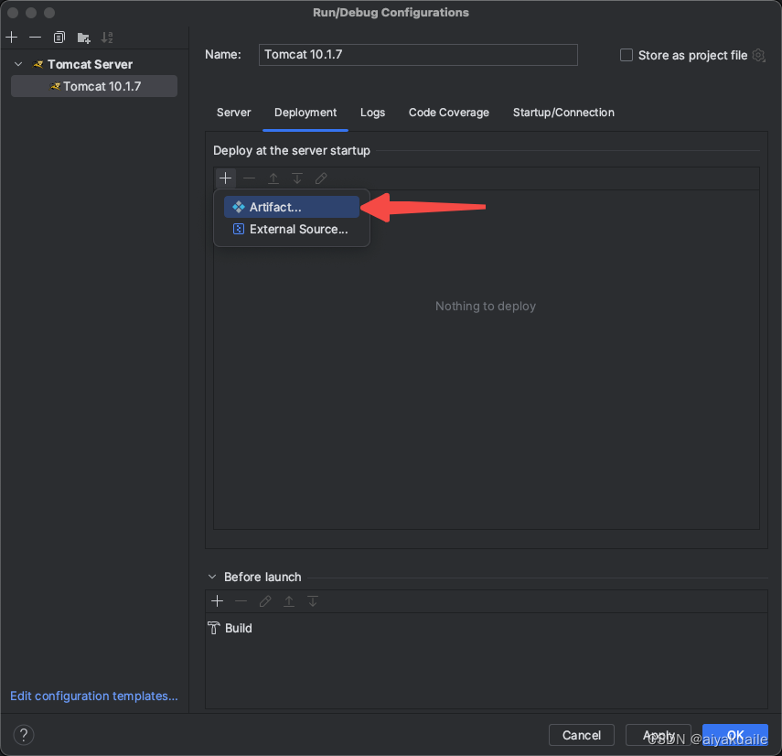Choose Artifact... from the popup menu

point(291,207)
